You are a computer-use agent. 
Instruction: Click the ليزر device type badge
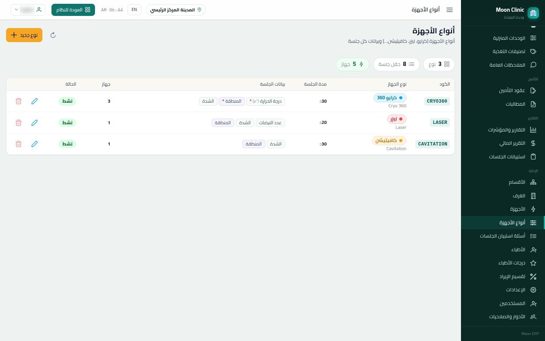tap(397, 119)
